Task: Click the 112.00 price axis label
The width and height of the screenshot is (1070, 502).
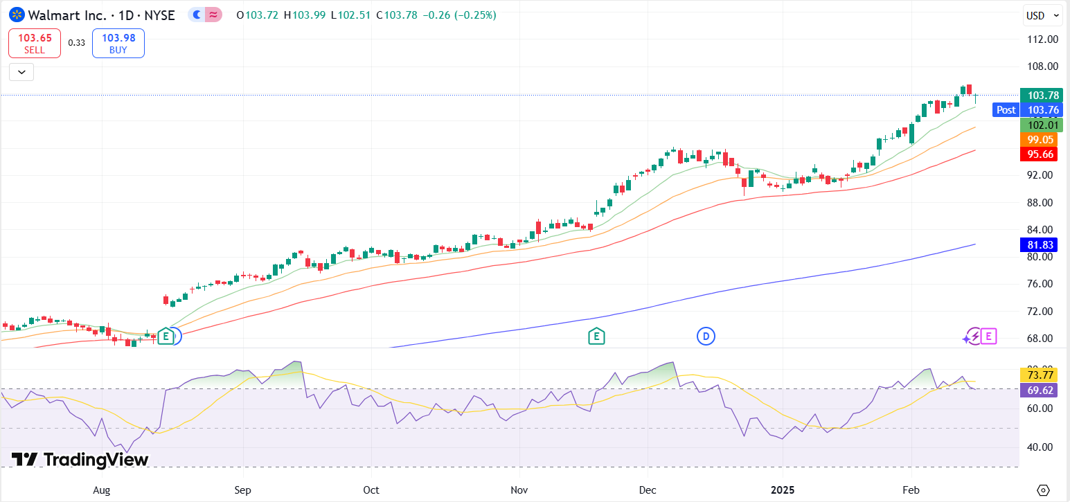Action: [1043, 39]
